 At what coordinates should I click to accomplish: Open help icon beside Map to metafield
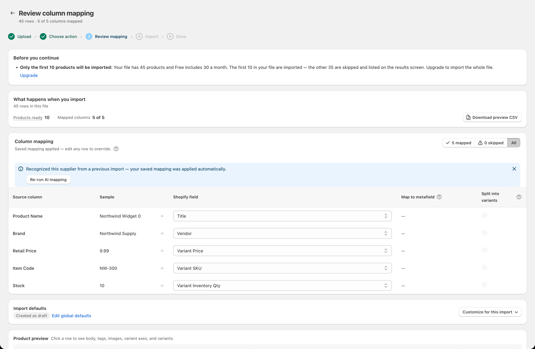[439, 197]
